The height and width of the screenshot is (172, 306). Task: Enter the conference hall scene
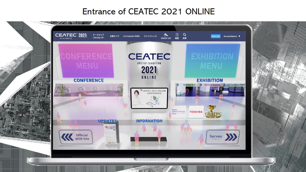coord(89,90)
